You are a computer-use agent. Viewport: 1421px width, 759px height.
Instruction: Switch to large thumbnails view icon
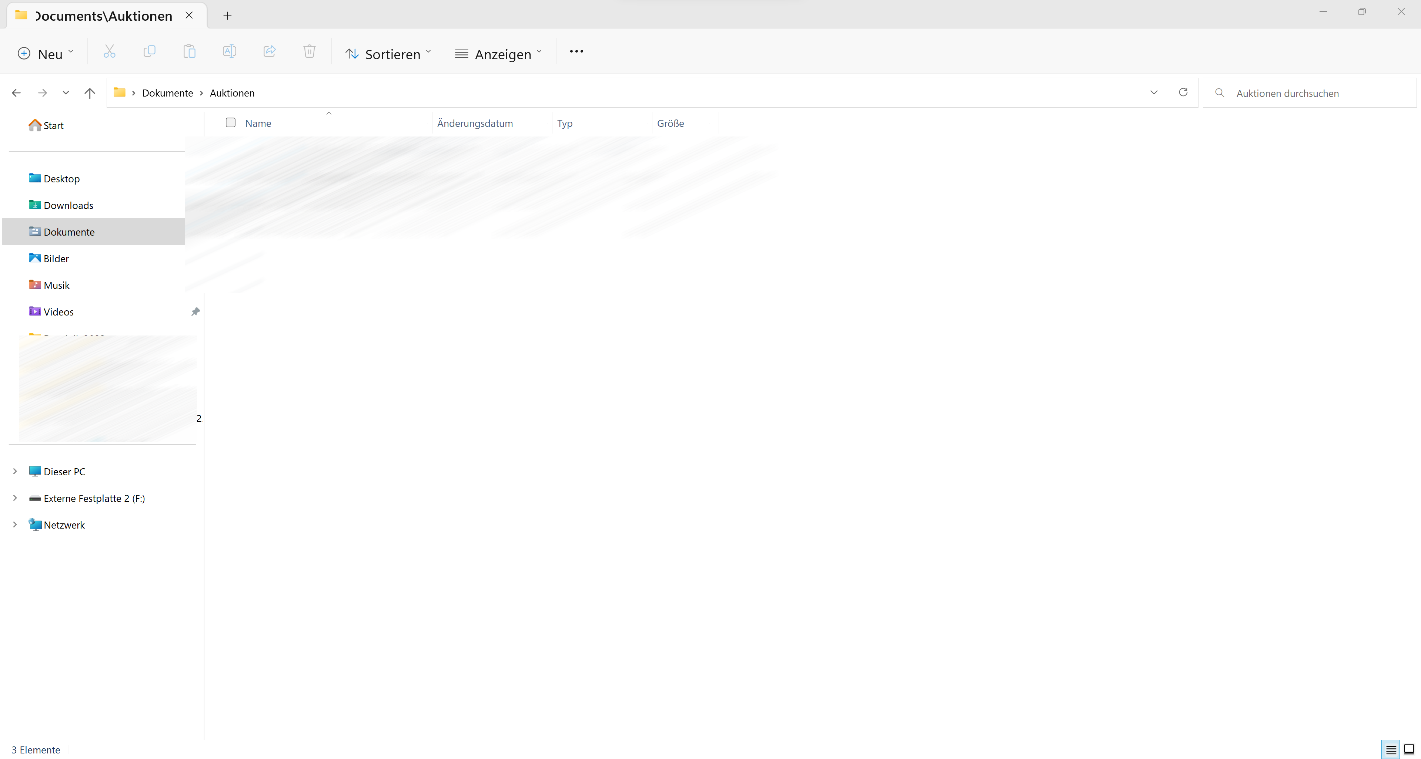[1409, 750]
